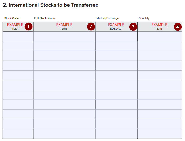This screenshot has height=141, width=185.
Task: Click the third row Full Stock Name field
Action: click(64, 56)
